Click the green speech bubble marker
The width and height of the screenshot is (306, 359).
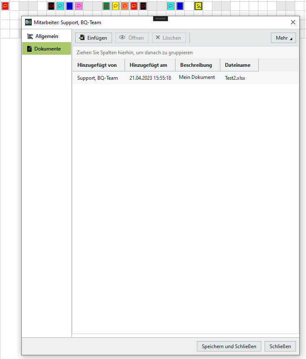106,6
